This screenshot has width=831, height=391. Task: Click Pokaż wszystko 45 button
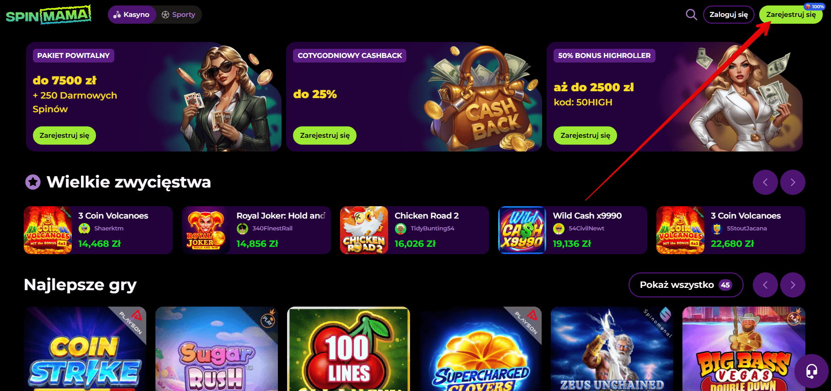coord(686,285)
